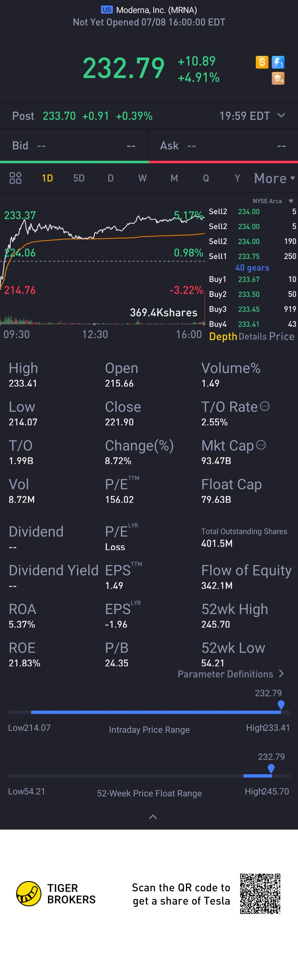
Task: Switch chart to 5D period
Action: [x=79, y=178]
